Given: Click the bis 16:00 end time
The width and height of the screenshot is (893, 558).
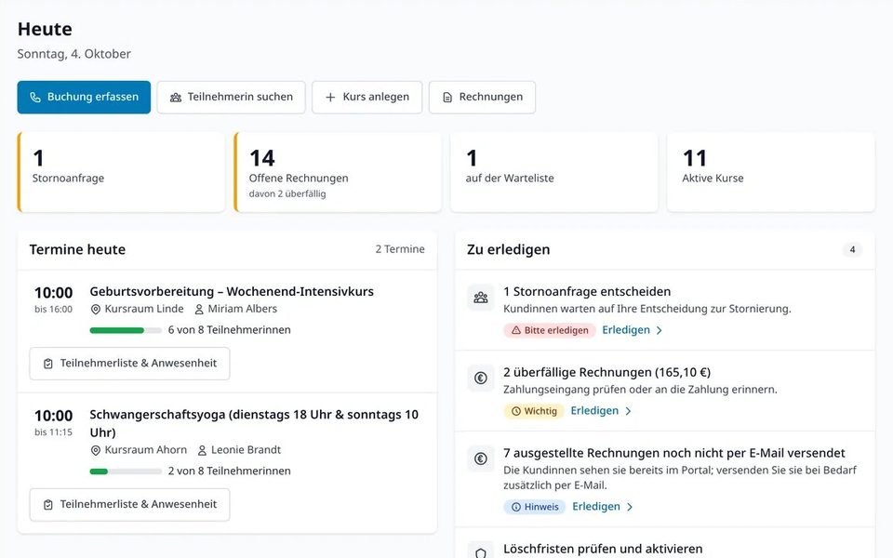Looking at the screenshot, I should [x=54, y=310].
